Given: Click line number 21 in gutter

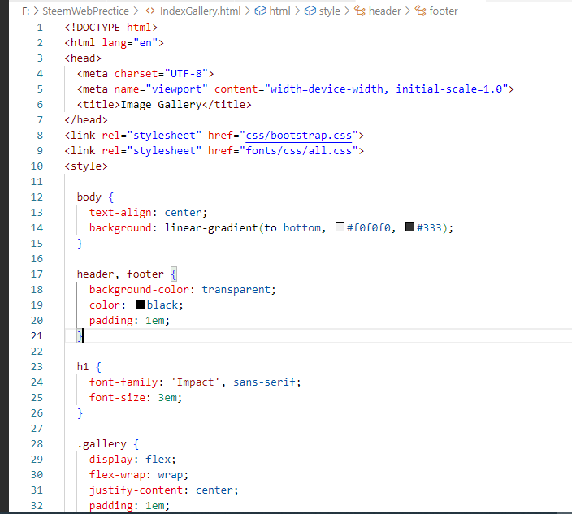Looking at the screenshot, I should pos(37,335).
